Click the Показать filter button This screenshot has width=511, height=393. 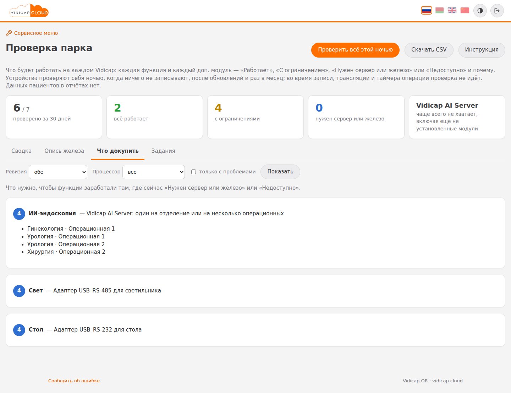coord(280,172)
